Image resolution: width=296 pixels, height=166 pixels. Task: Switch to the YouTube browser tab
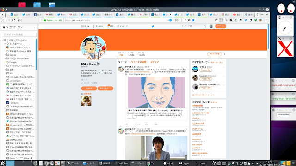(x=237, y=14)
